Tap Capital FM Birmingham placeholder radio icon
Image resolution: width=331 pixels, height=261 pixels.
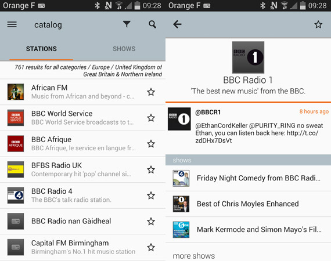tap(16, 247)
